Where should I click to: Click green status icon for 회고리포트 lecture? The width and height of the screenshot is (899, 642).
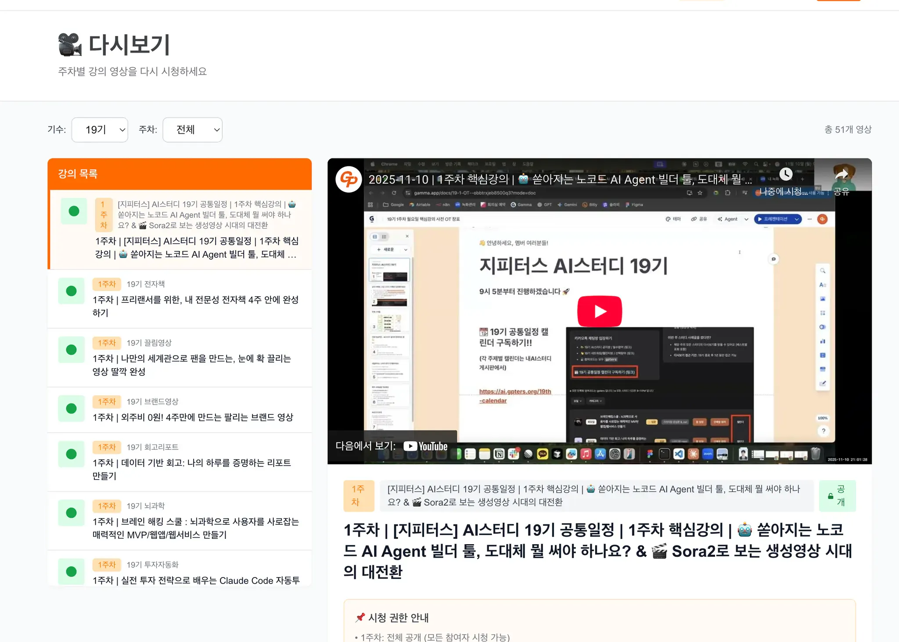71,454
